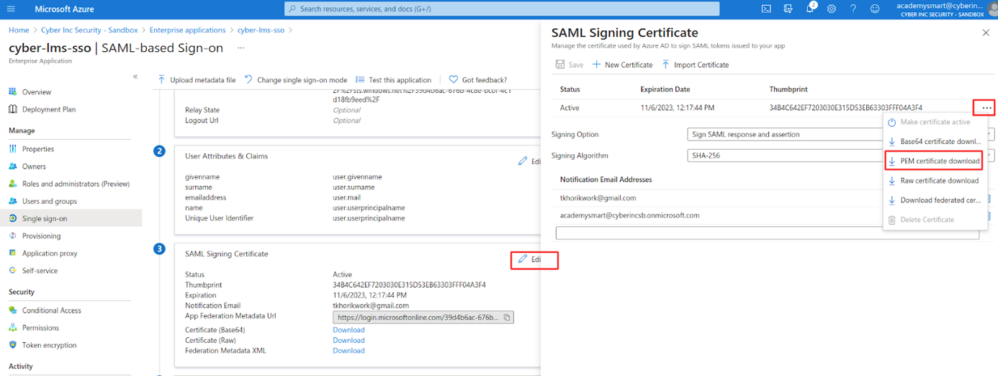Edit User Attributes & Claims section

(530, 161)
